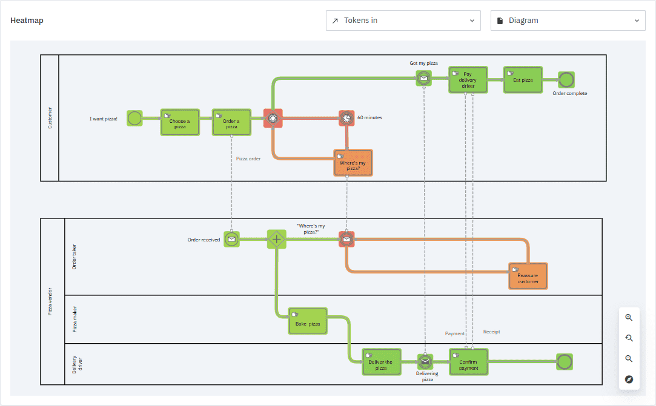656x406 pixels.
Task: Click the zoom in magnifier icon
Action: pos(629,318)
